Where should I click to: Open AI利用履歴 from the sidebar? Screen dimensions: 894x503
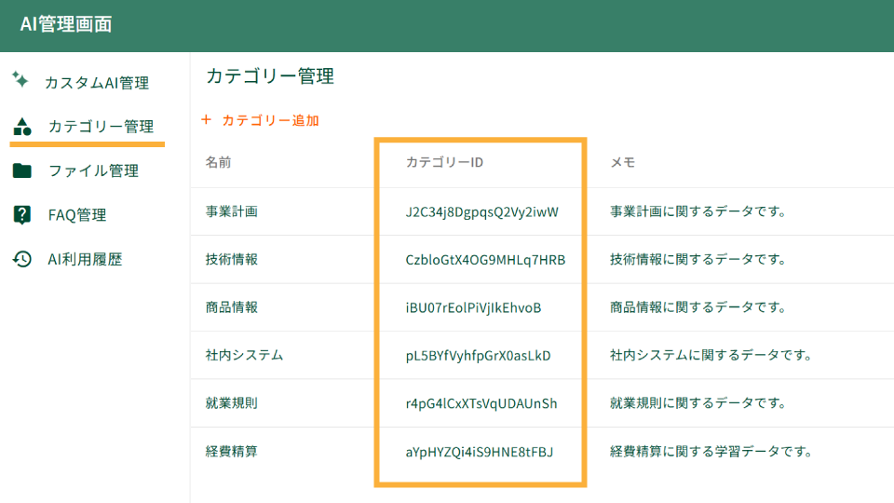click(x=85, y=260)
